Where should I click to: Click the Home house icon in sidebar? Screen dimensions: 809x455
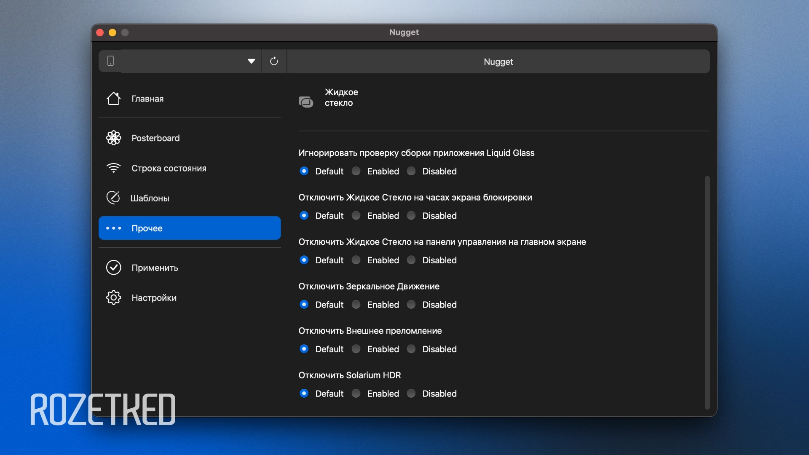113,99
